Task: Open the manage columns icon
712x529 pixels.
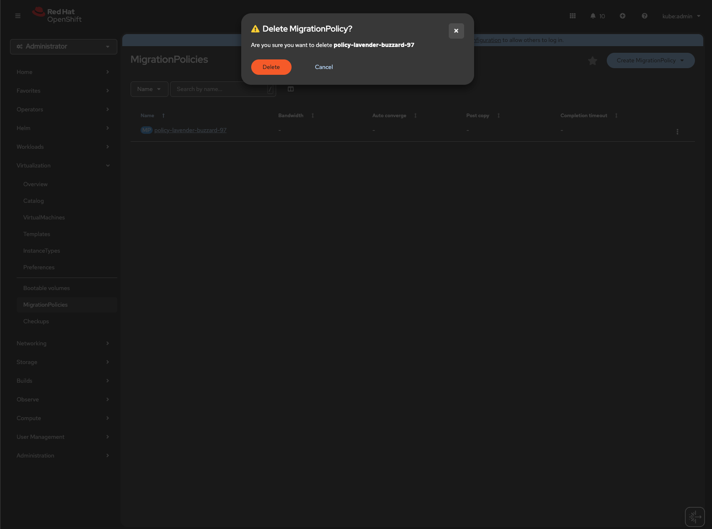Action: click(291, 89)
